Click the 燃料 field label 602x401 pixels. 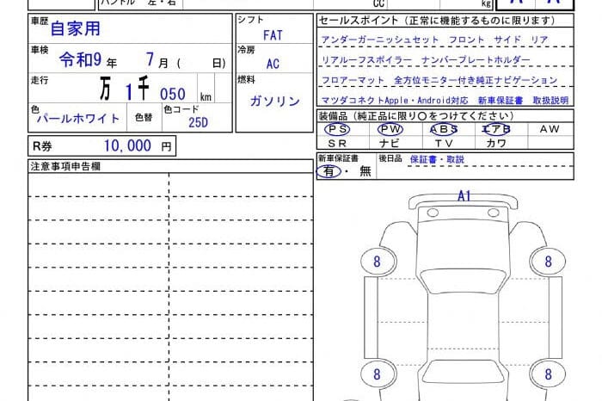(x=246, y=80)
